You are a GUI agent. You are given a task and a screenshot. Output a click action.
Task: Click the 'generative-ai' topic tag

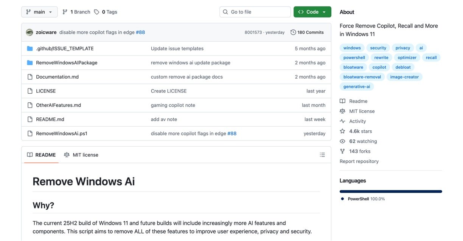(357, 87)
